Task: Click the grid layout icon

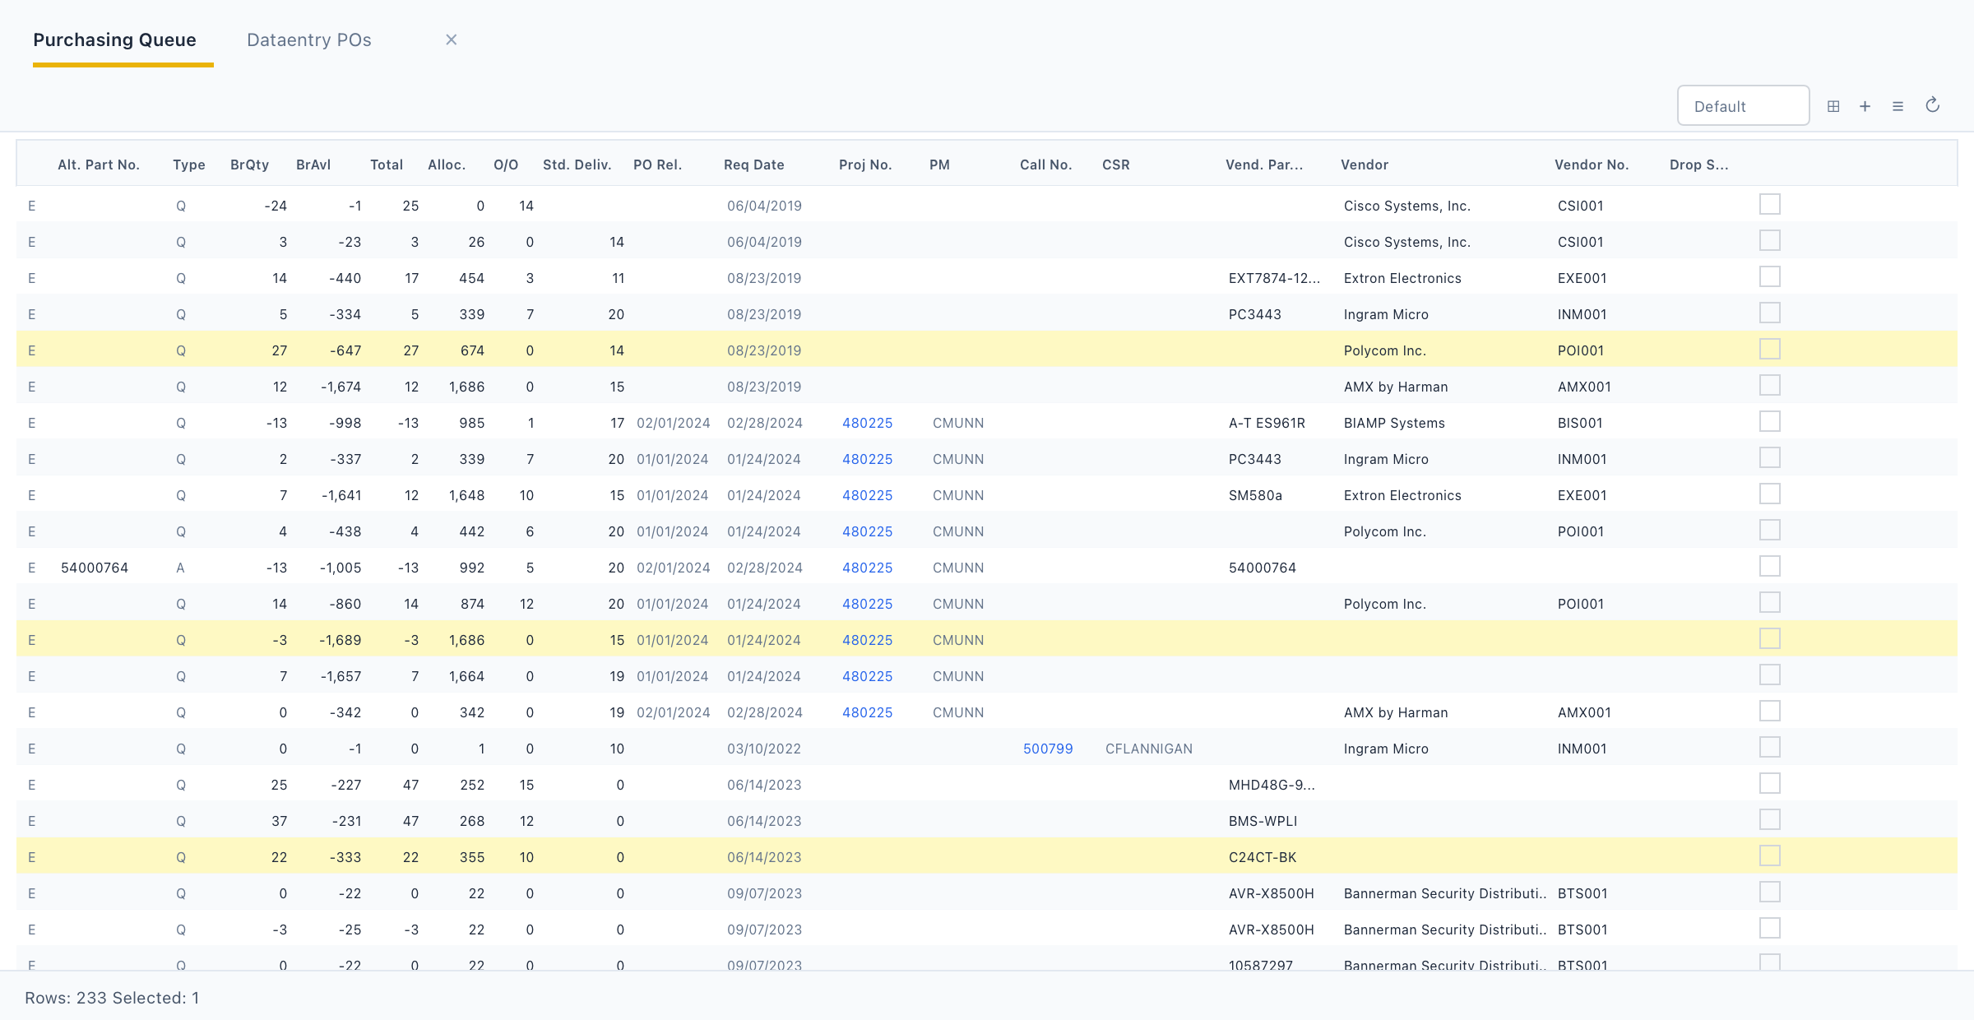Action: pos(1833,106)
